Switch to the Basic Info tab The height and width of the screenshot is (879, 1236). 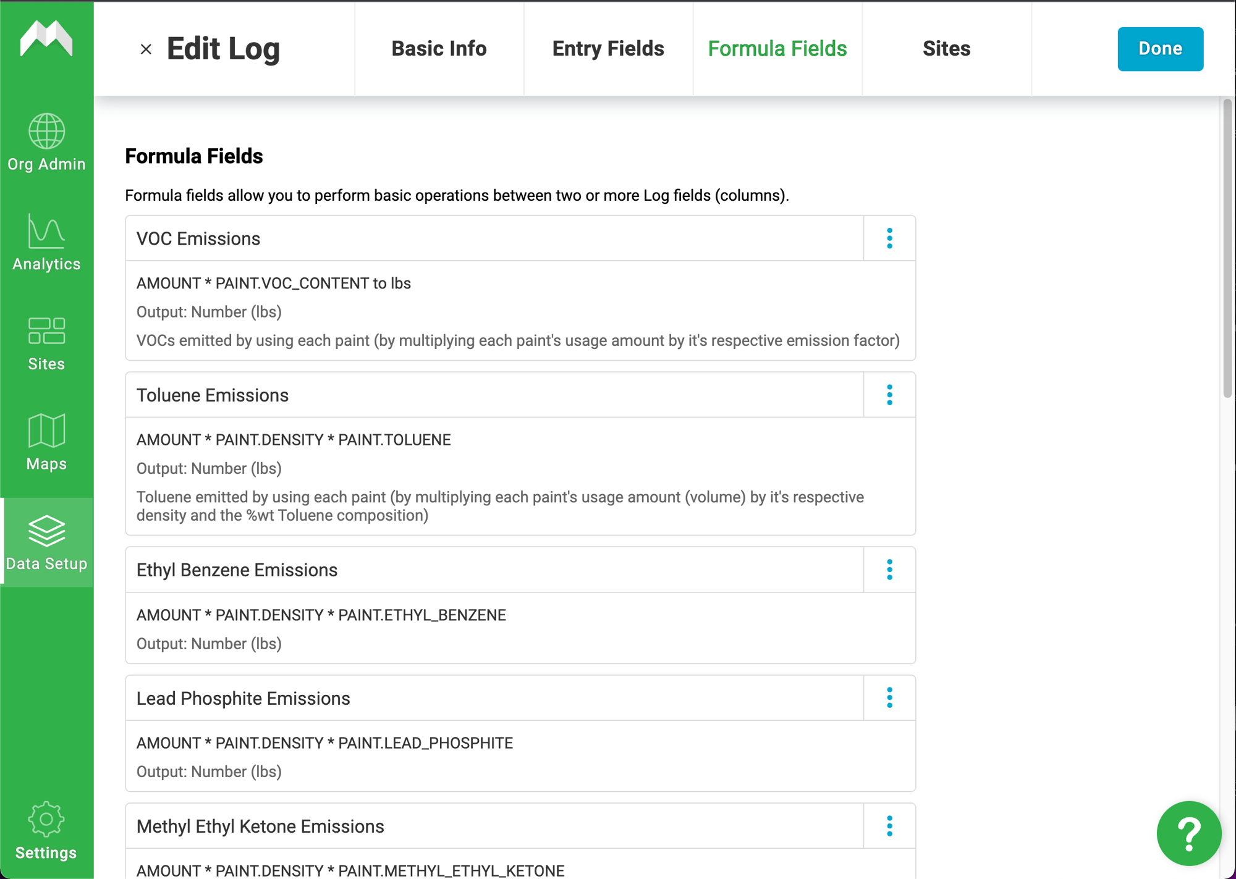coord(439,49)
